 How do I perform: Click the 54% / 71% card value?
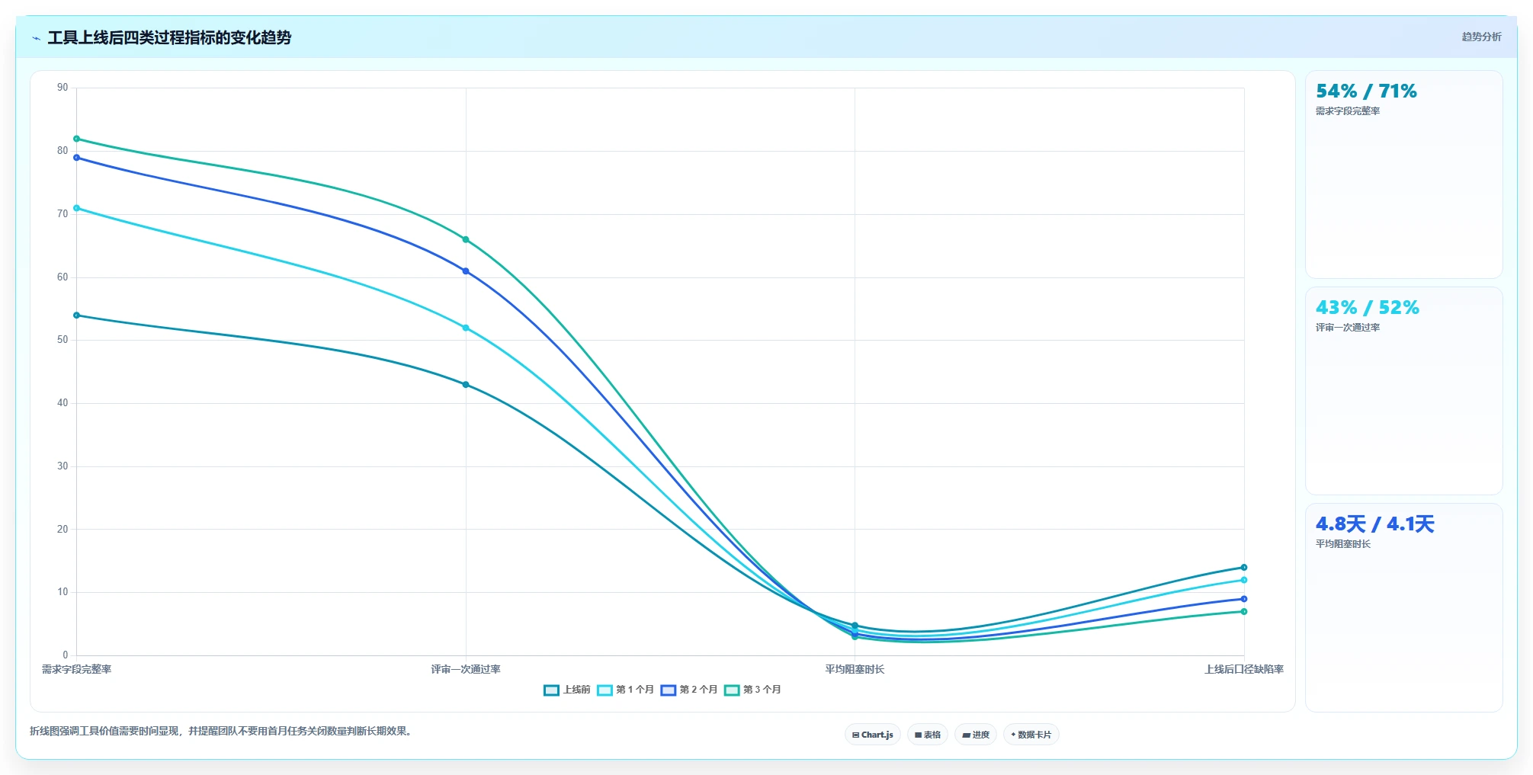coord(1366,91)
